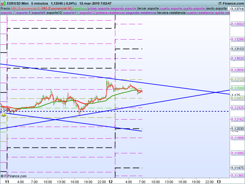Click the 1,12590 current price label
245x184 pixels.
click(237, 88)
